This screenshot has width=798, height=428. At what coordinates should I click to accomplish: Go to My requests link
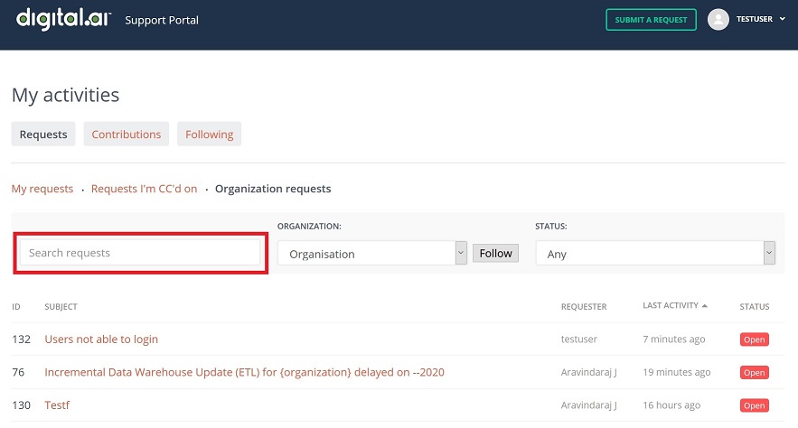pos(42,189)
